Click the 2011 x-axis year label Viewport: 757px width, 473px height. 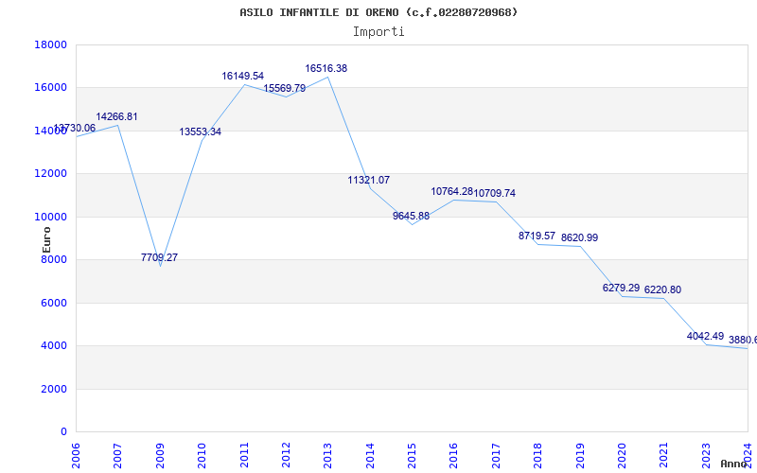coord(244,455)
